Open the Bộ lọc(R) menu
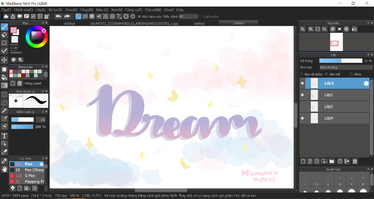This screenshot has height=199, width=374. pyautogui.click(x=56, y=10)
